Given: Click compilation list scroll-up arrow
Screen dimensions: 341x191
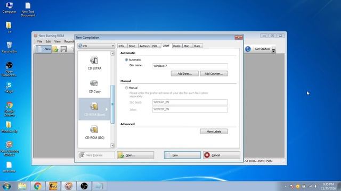Looking at the screenshot, I should pyautogui.click(x=112, y=54).
